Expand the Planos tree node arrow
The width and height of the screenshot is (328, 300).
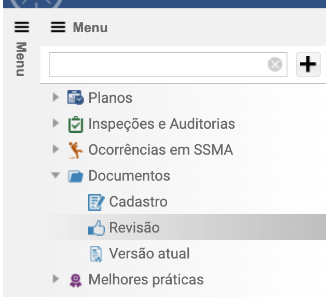coord(56,97)
